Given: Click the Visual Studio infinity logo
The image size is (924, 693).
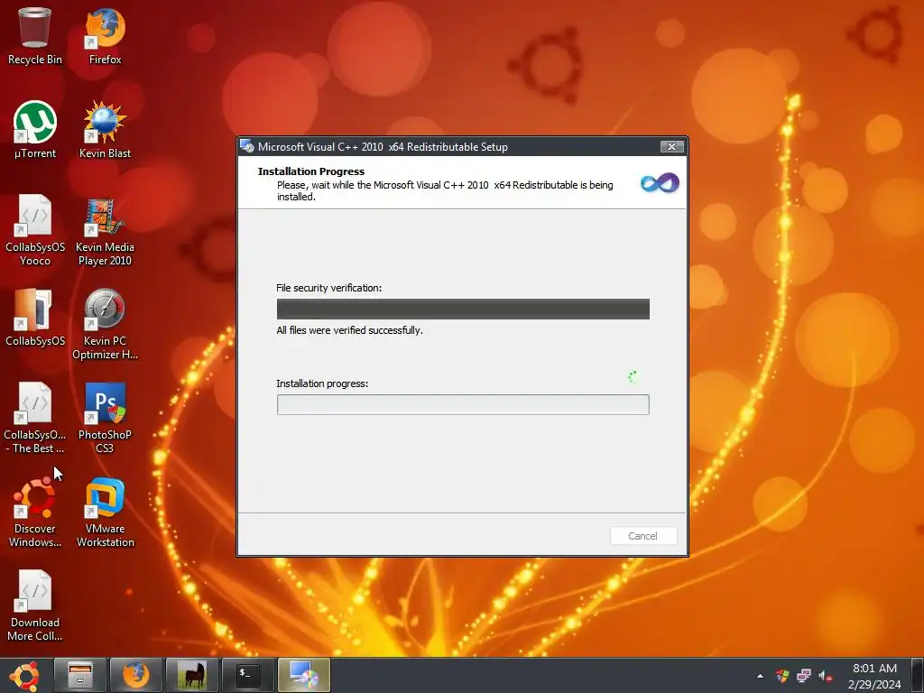Looking at the screenshot, I should tap(660, 183).
